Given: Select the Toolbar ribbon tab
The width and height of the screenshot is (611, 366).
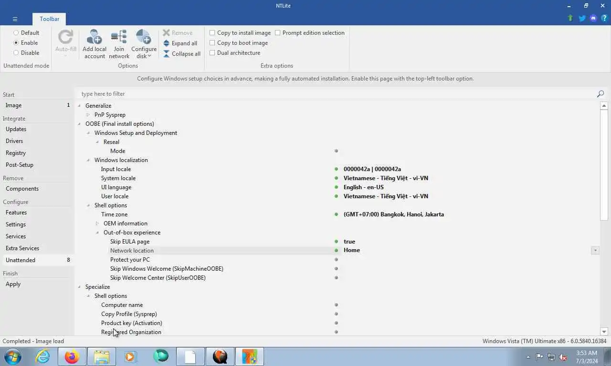Looking at the screenshot, I should pos(50,19).
